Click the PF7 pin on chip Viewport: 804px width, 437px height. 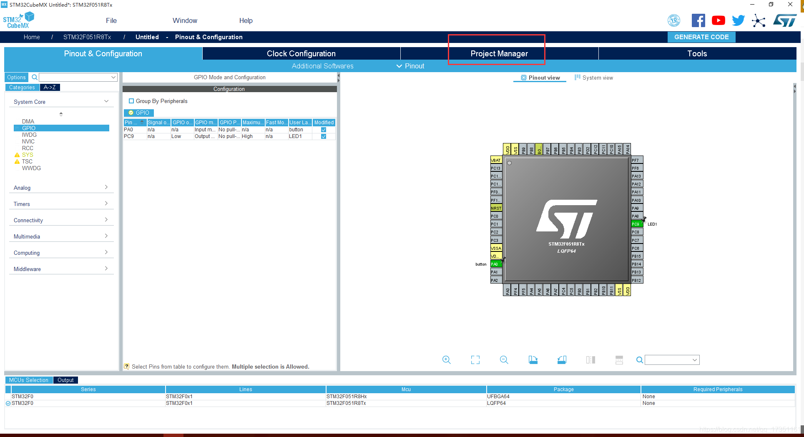click(637, 160)
